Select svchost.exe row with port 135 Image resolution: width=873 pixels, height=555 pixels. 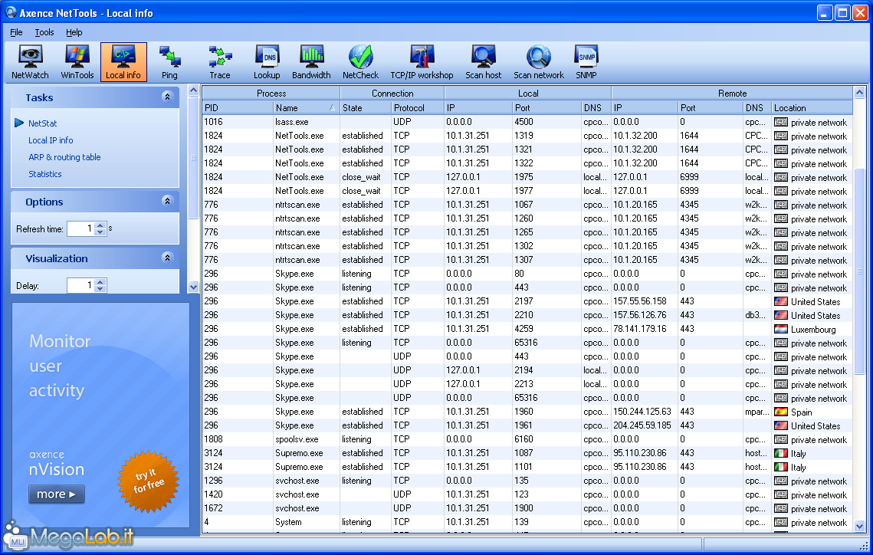(x=527, y=481)
